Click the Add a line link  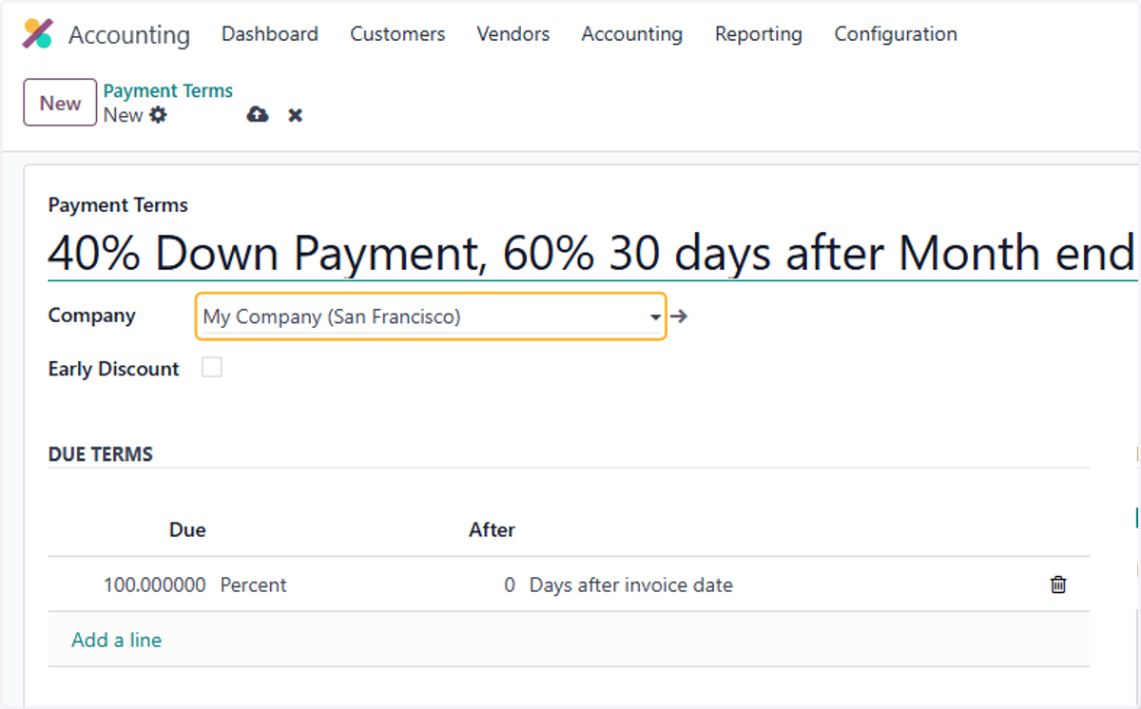pos(116,640)
